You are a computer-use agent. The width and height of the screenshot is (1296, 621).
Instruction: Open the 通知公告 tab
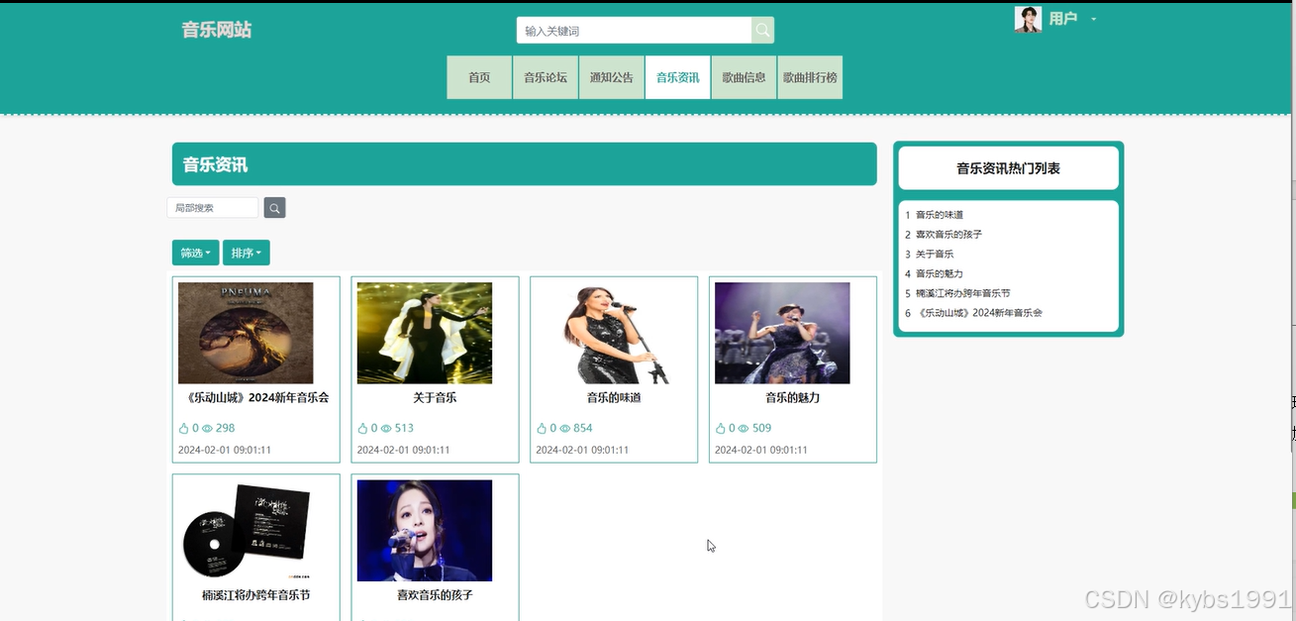click(x=612, y=77)
